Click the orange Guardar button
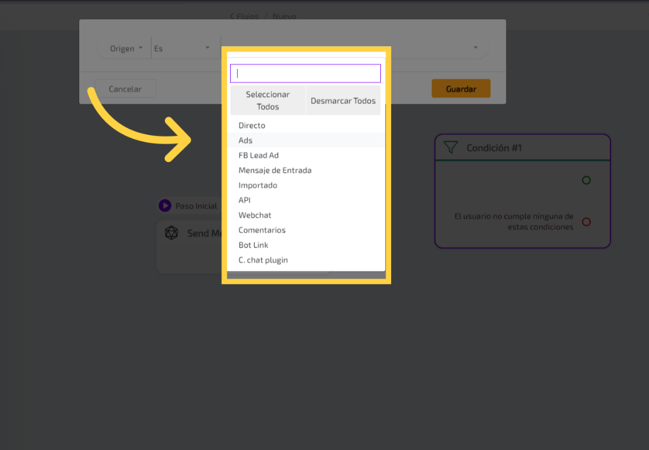Viewport: 649px width, 450px height. (461, 89)
